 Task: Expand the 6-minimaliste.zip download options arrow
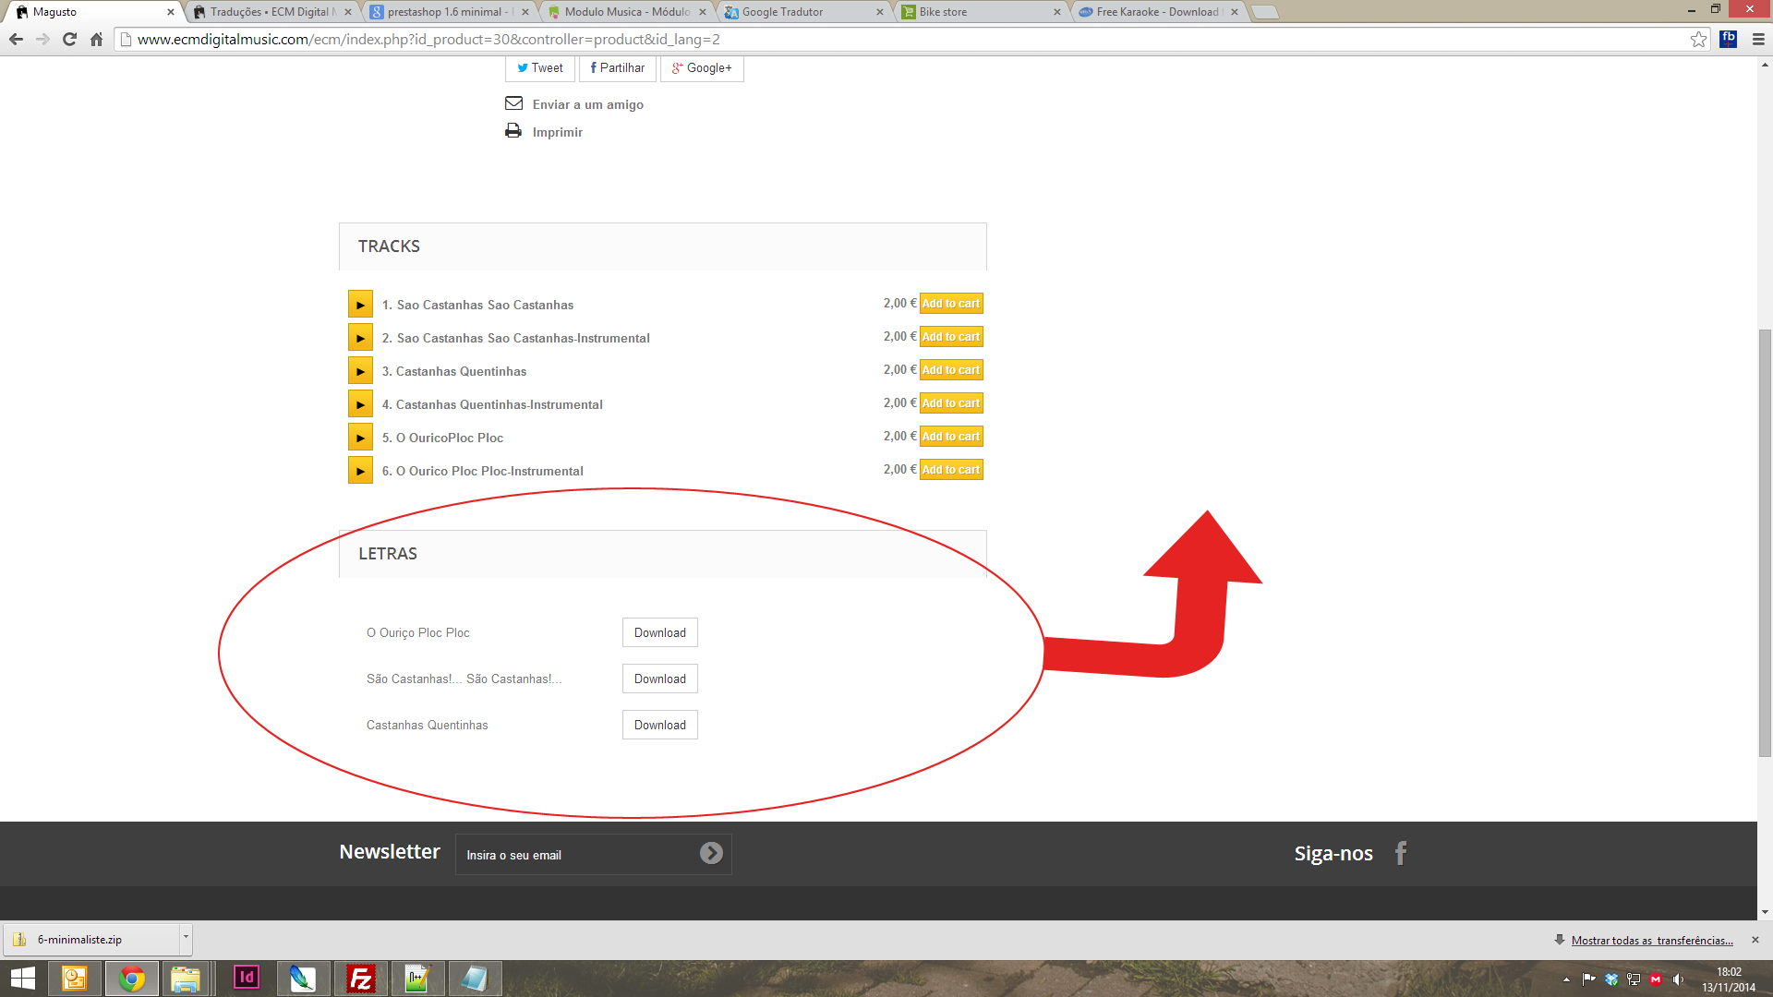186,938
